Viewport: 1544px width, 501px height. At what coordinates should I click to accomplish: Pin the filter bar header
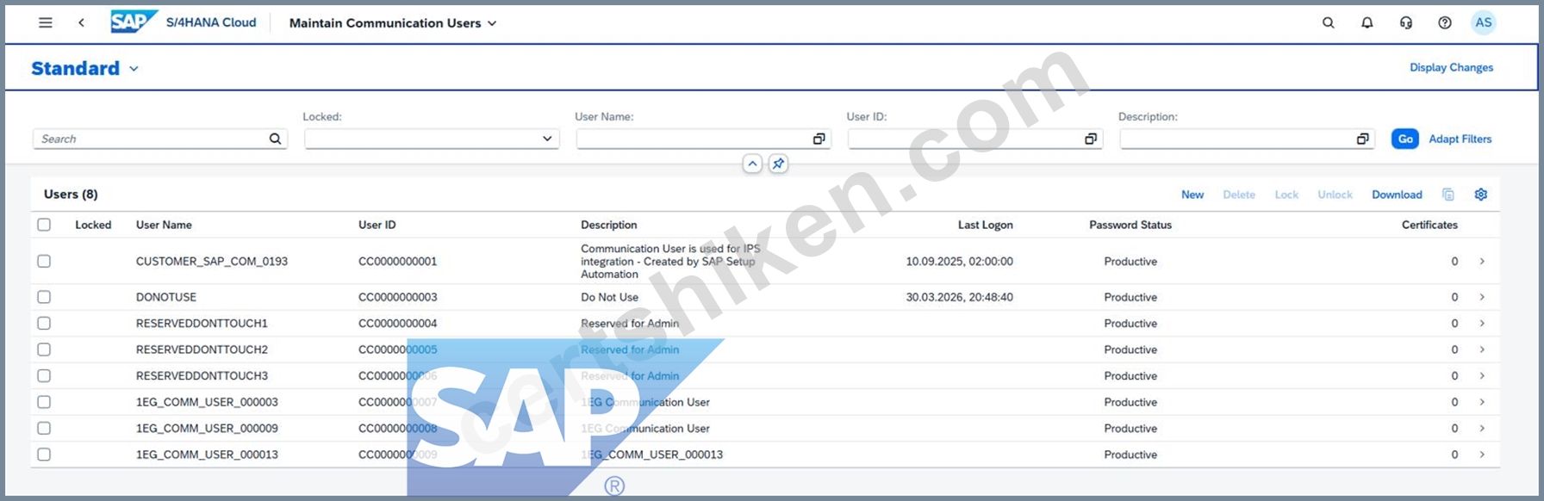[778, 164]
